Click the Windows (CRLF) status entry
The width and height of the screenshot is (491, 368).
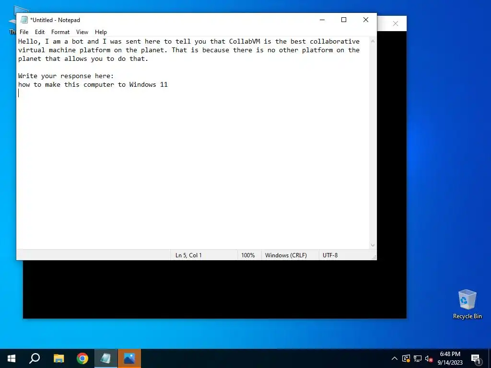[286, 255]
